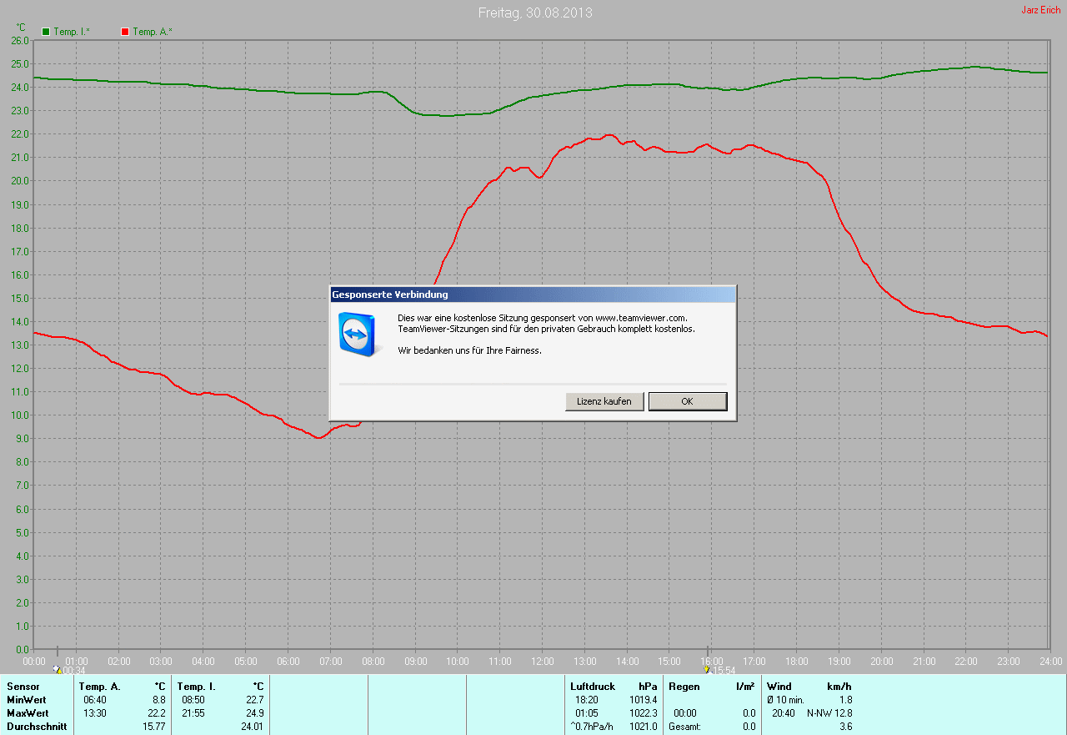Click the OK button in the TeamViewer dialog
This screenshot has width=1067, height=735.
coord(688,401)
